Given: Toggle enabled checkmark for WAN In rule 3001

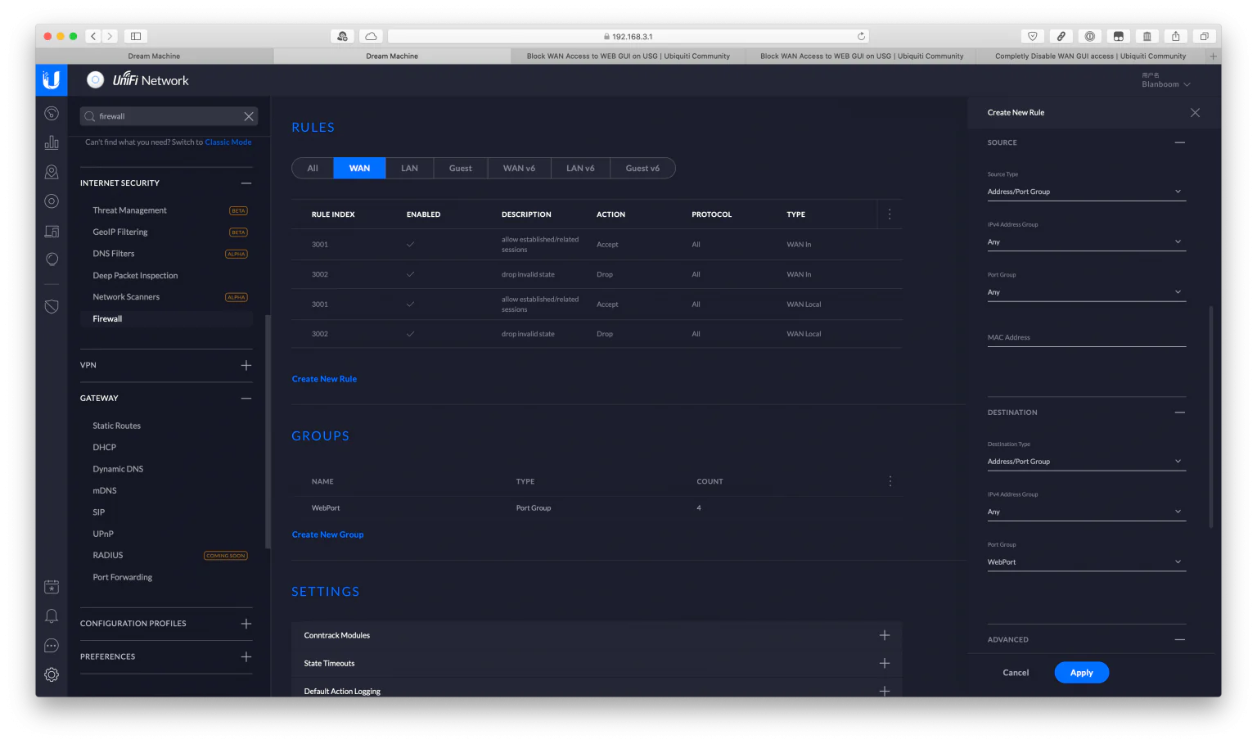Looking at the screenshot, I should (x=410, y=244).
